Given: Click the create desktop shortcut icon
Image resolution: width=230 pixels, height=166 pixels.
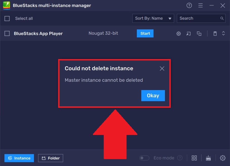Looking at the screenshot, I should pyautogui.click(x=189, y=34).
